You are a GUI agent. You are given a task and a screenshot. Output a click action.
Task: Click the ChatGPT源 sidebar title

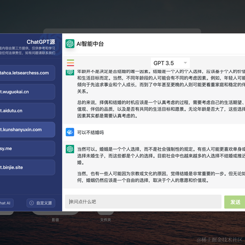(x=41, y=42)
